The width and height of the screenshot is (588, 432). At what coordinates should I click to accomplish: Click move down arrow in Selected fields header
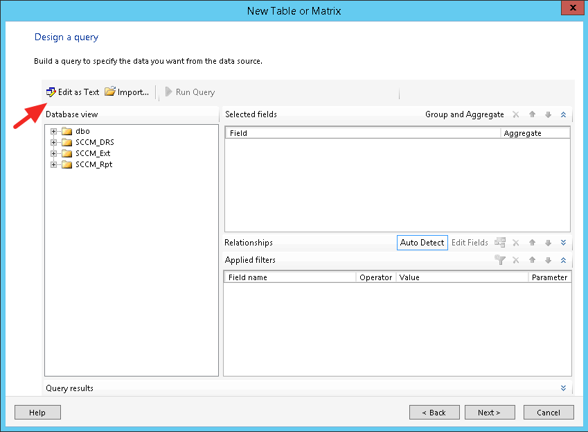(548, 114)
